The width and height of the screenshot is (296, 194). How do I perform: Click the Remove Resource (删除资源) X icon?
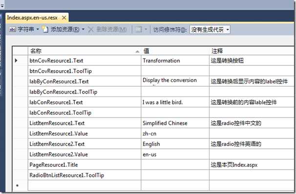pos(91,30)
